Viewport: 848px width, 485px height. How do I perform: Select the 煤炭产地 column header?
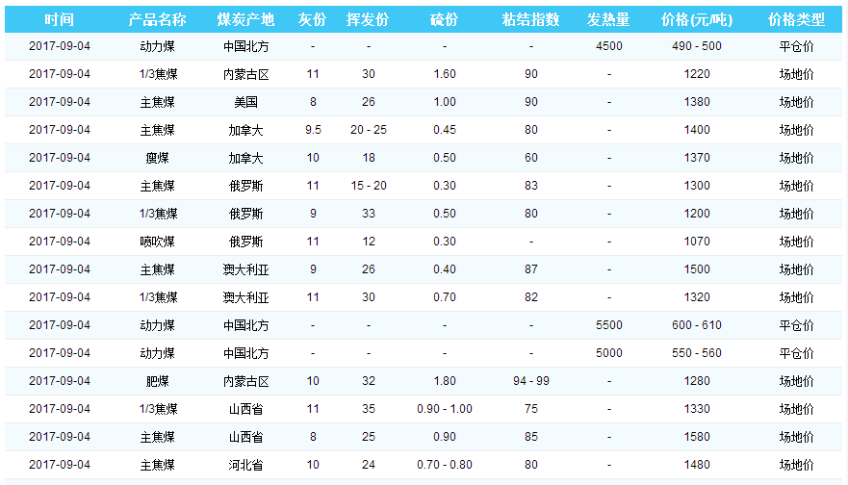coord(245,20)
